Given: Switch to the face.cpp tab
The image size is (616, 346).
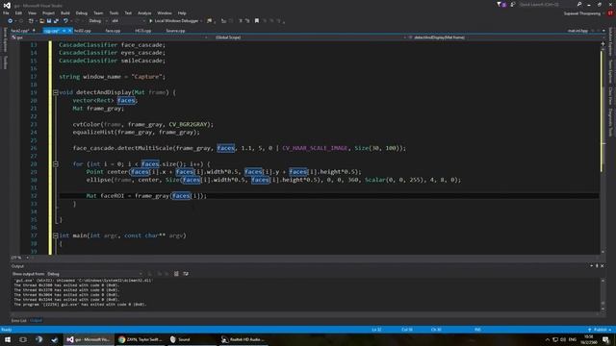Looking at the screenshot, I should [113, 31].
